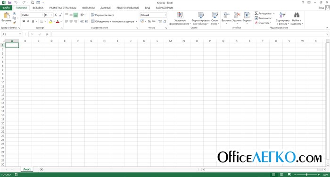The height and width of the screenshot is (177, 330).
Task: Toggle Перенести текст wrap text
Action: pyautogui.click(x=102, y=15)
